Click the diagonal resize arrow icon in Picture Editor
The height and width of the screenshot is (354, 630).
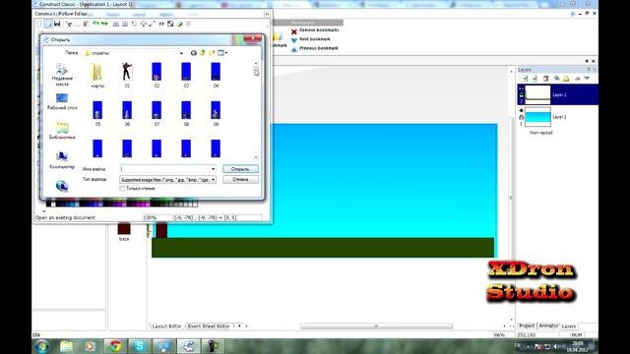[x=152, y=24]
